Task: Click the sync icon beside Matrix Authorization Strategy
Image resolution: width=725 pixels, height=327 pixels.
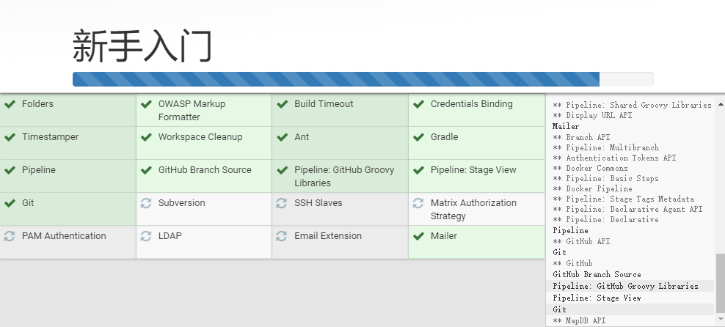Action: click(x=418, y=203)
